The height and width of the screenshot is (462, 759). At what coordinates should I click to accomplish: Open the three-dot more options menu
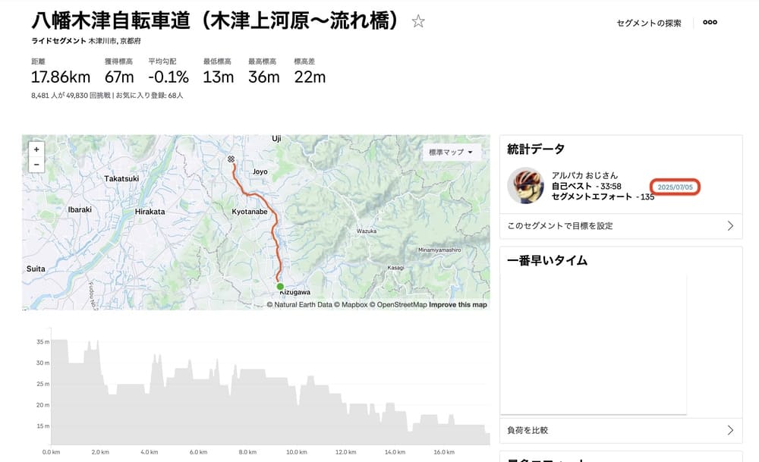(x=710, y=22)
